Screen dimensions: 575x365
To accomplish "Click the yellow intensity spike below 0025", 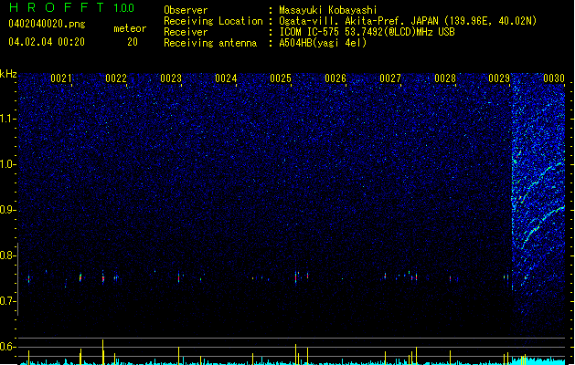I will click(x=295, y=354).
